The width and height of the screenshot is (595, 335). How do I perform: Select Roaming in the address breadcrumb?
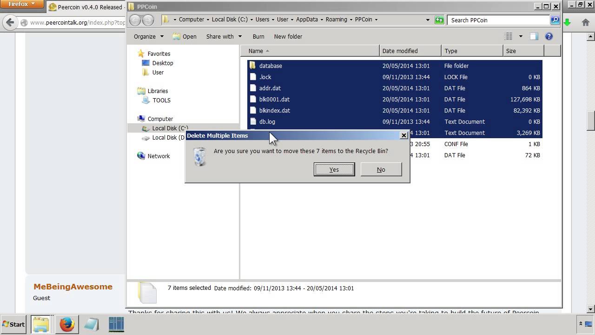(x=337, y=20)
